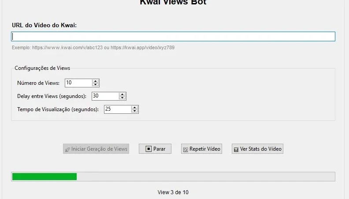Screen dimensions: 349x199
Task: Click the 'Delay entre Views (segundos):' label
Action: [52, 96]
